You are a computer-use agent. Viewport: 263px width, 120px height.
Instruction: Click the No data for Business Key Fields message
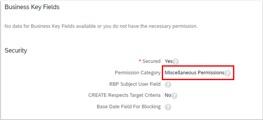101,26
